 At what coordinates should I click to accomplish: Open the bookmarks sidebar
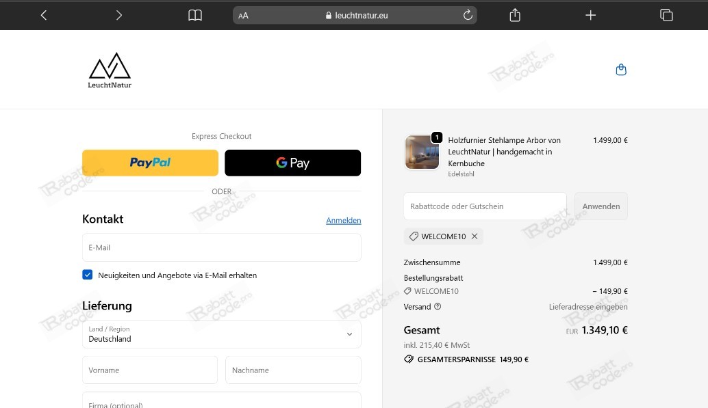(x=194, y=14)
